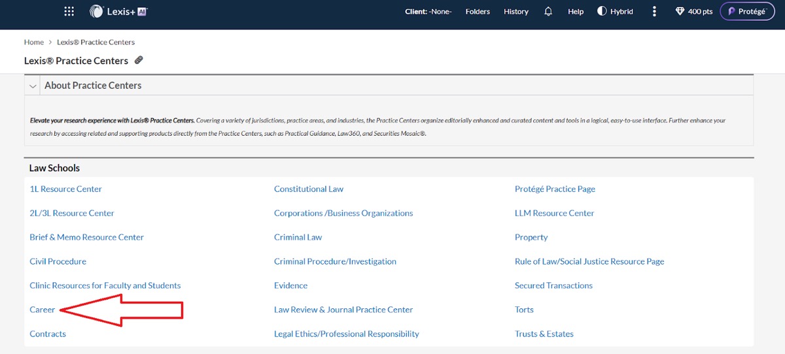Open 2L/3L Resource Center
This screenshot has height=354, width=785.
[72, 213]
